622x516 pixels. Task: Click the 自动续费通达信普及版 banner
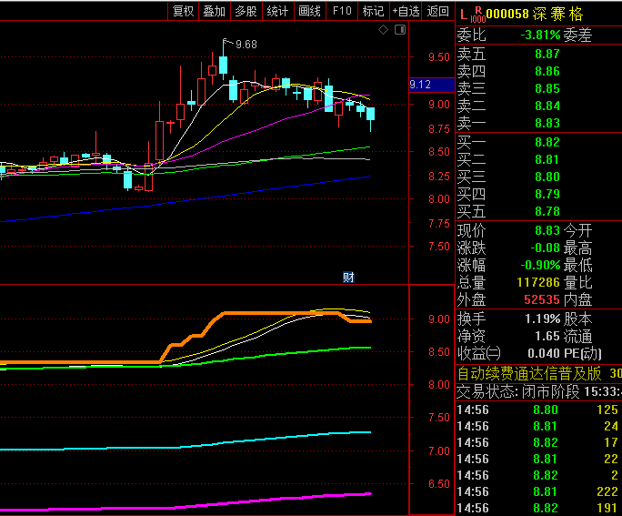pyautogui.click(x=529, y=373)
